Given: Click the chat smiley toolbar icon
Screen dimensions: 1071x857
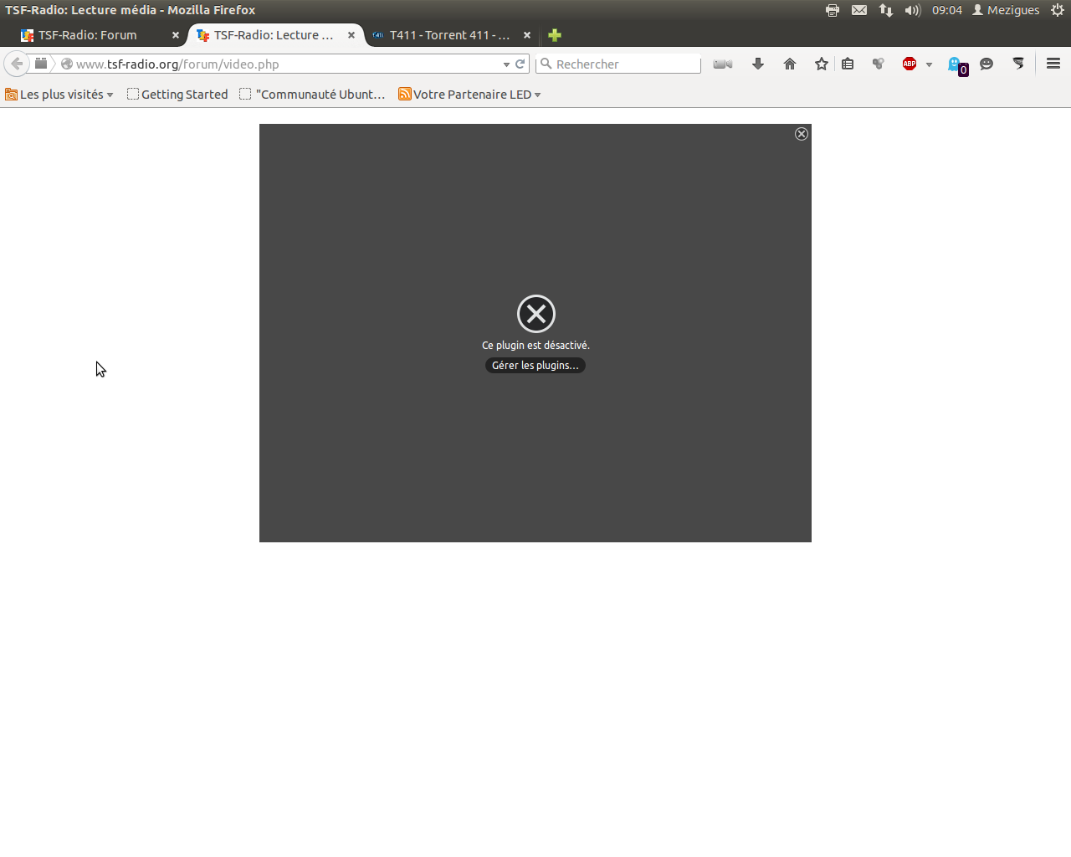Looking at the screenshot, I should [986, 64].
